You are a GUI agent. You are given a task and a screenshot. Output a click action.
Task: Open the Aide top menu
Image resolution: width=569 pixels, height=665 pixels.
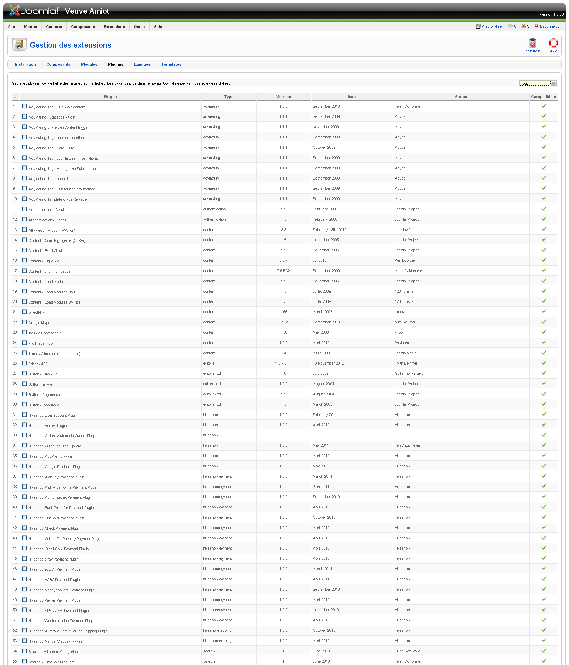pyautogui.click(x=158, y=27)
